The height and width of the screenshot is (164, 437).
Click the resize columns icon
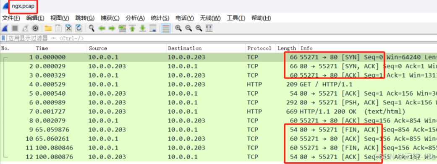coord(209,28)
